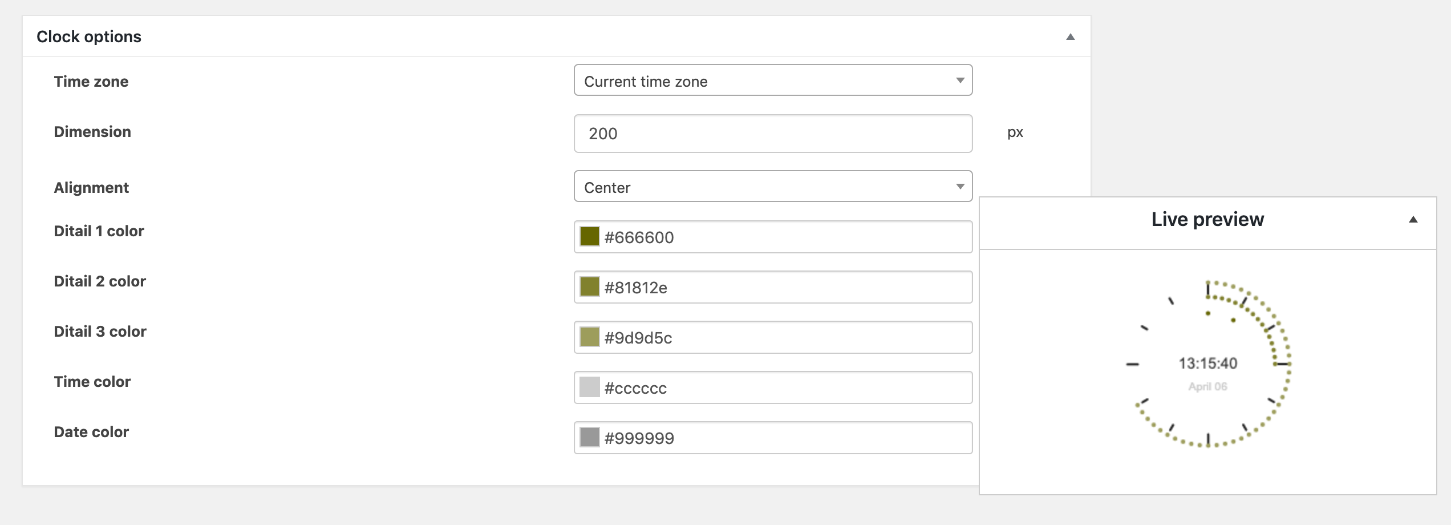Open Ditail 2 color swatch #81812e

[589, 287]
